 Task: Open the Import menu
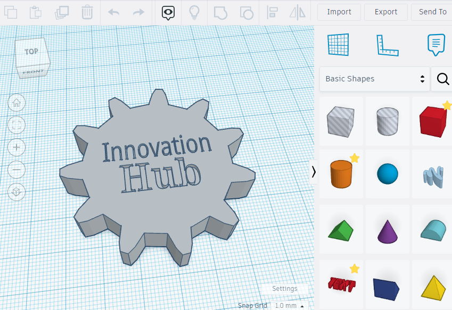click(339, 12)
